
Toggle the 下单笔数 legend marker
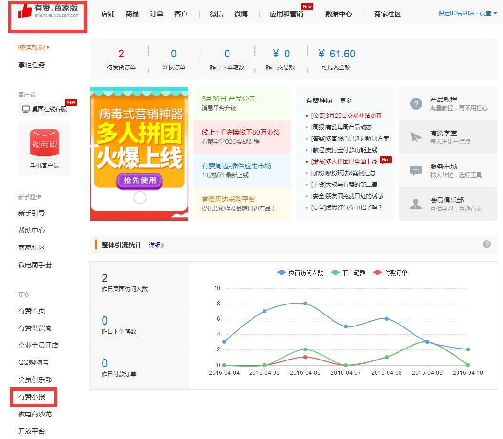[x=335, y=272]
